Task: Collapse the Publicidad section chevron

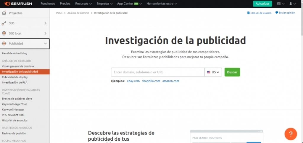Action: pyautogui.click(x=45, y=44)
